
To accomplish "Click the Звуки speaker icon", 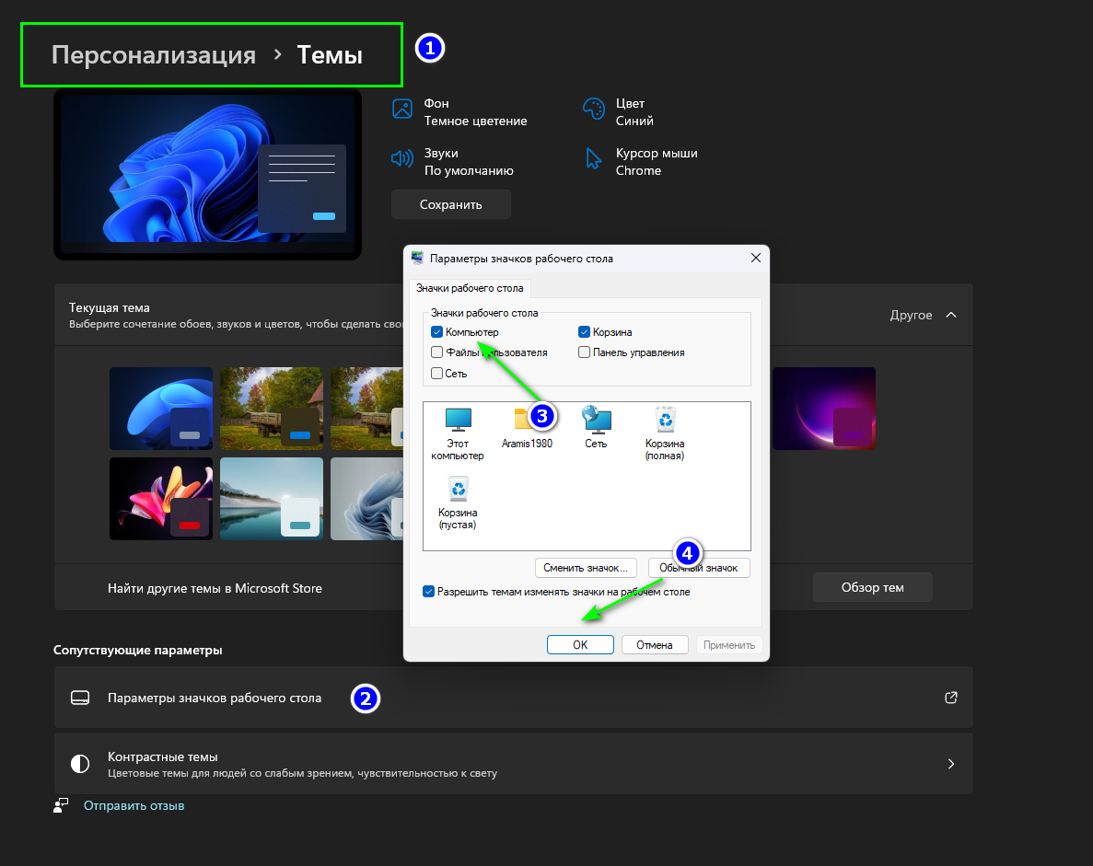I will tap(402, 158).
